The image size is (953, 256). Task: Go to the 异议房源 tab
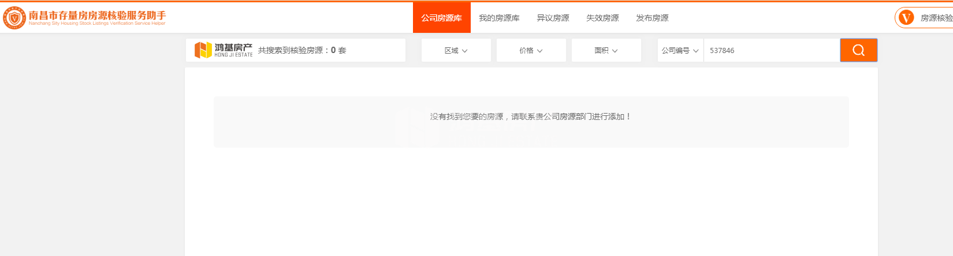click(553, 18)
